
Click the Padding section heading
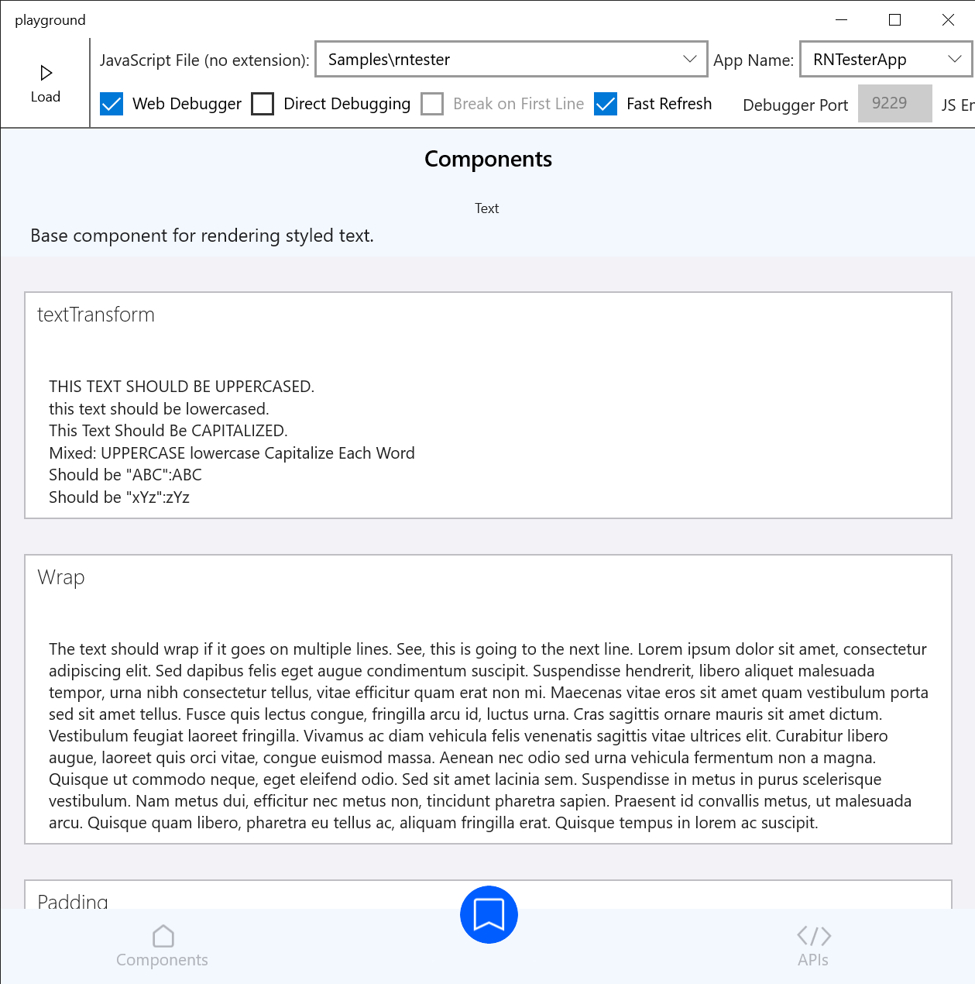point(72,900)
